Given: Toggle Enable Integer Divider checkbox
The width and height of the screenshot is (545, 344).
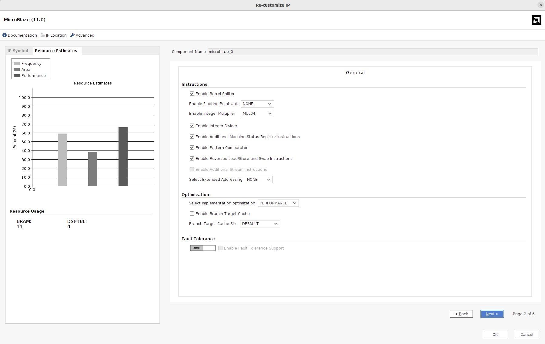Looking at the screenshot, I should (192, 126).
